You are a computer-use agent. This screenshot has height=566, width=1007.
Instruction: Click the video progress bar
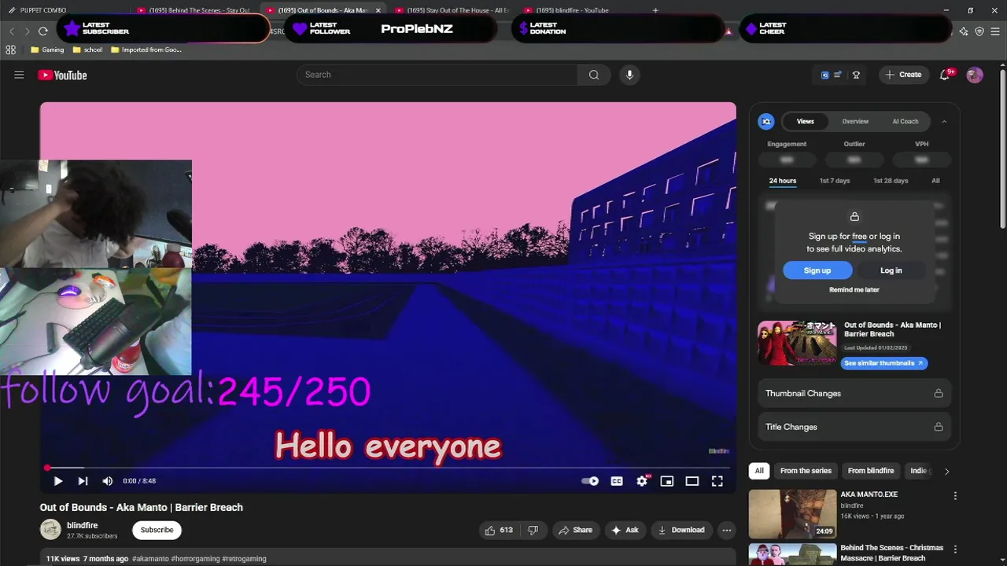[388, 468]
